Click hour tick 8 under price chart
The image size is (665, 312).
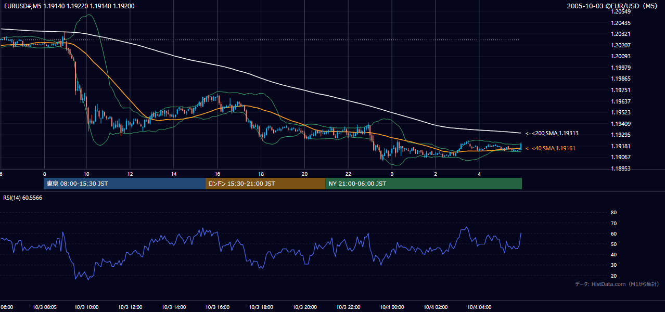click(x=45, y=174)
